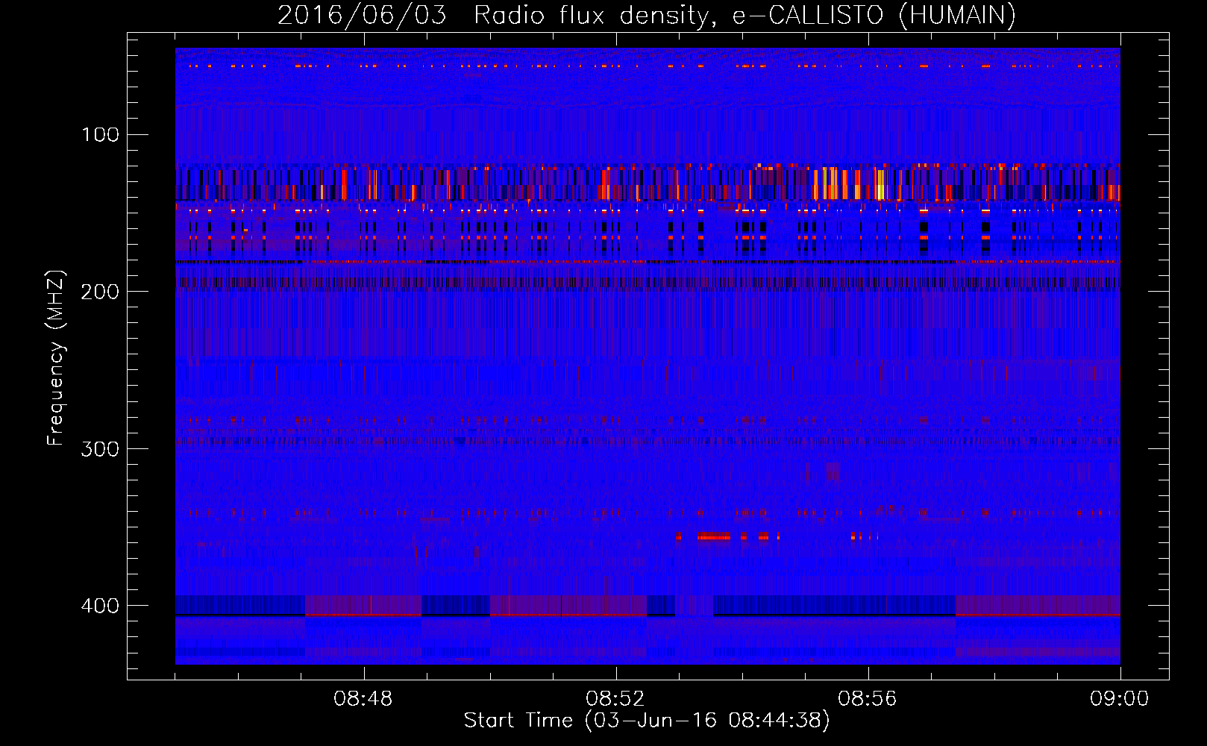Click the 09:00 time tick label
The width and height of the screenshot is (1207, 746).
[x=1120, y=699]
